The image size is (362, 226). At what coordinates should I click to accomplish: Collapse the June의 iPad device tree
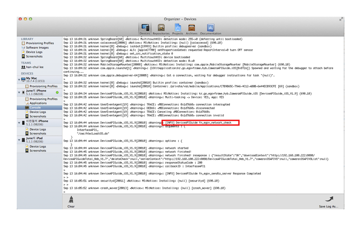[19, 140]
